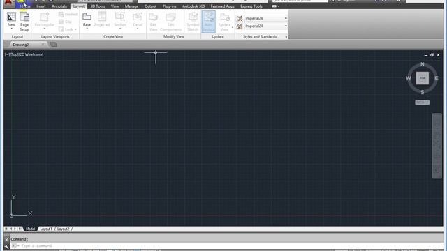Open the Featured Apps ribbon tab
Screen dimensions: 447x251
(222, 6)
